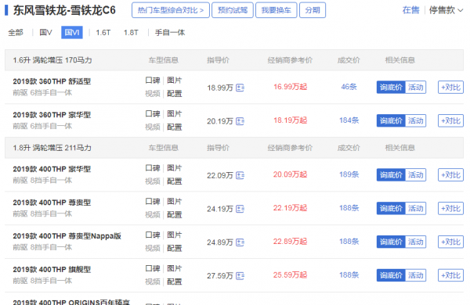470x305 pixels.
Task: View 189条 transaction prices
Action: [x=349, y=174]
